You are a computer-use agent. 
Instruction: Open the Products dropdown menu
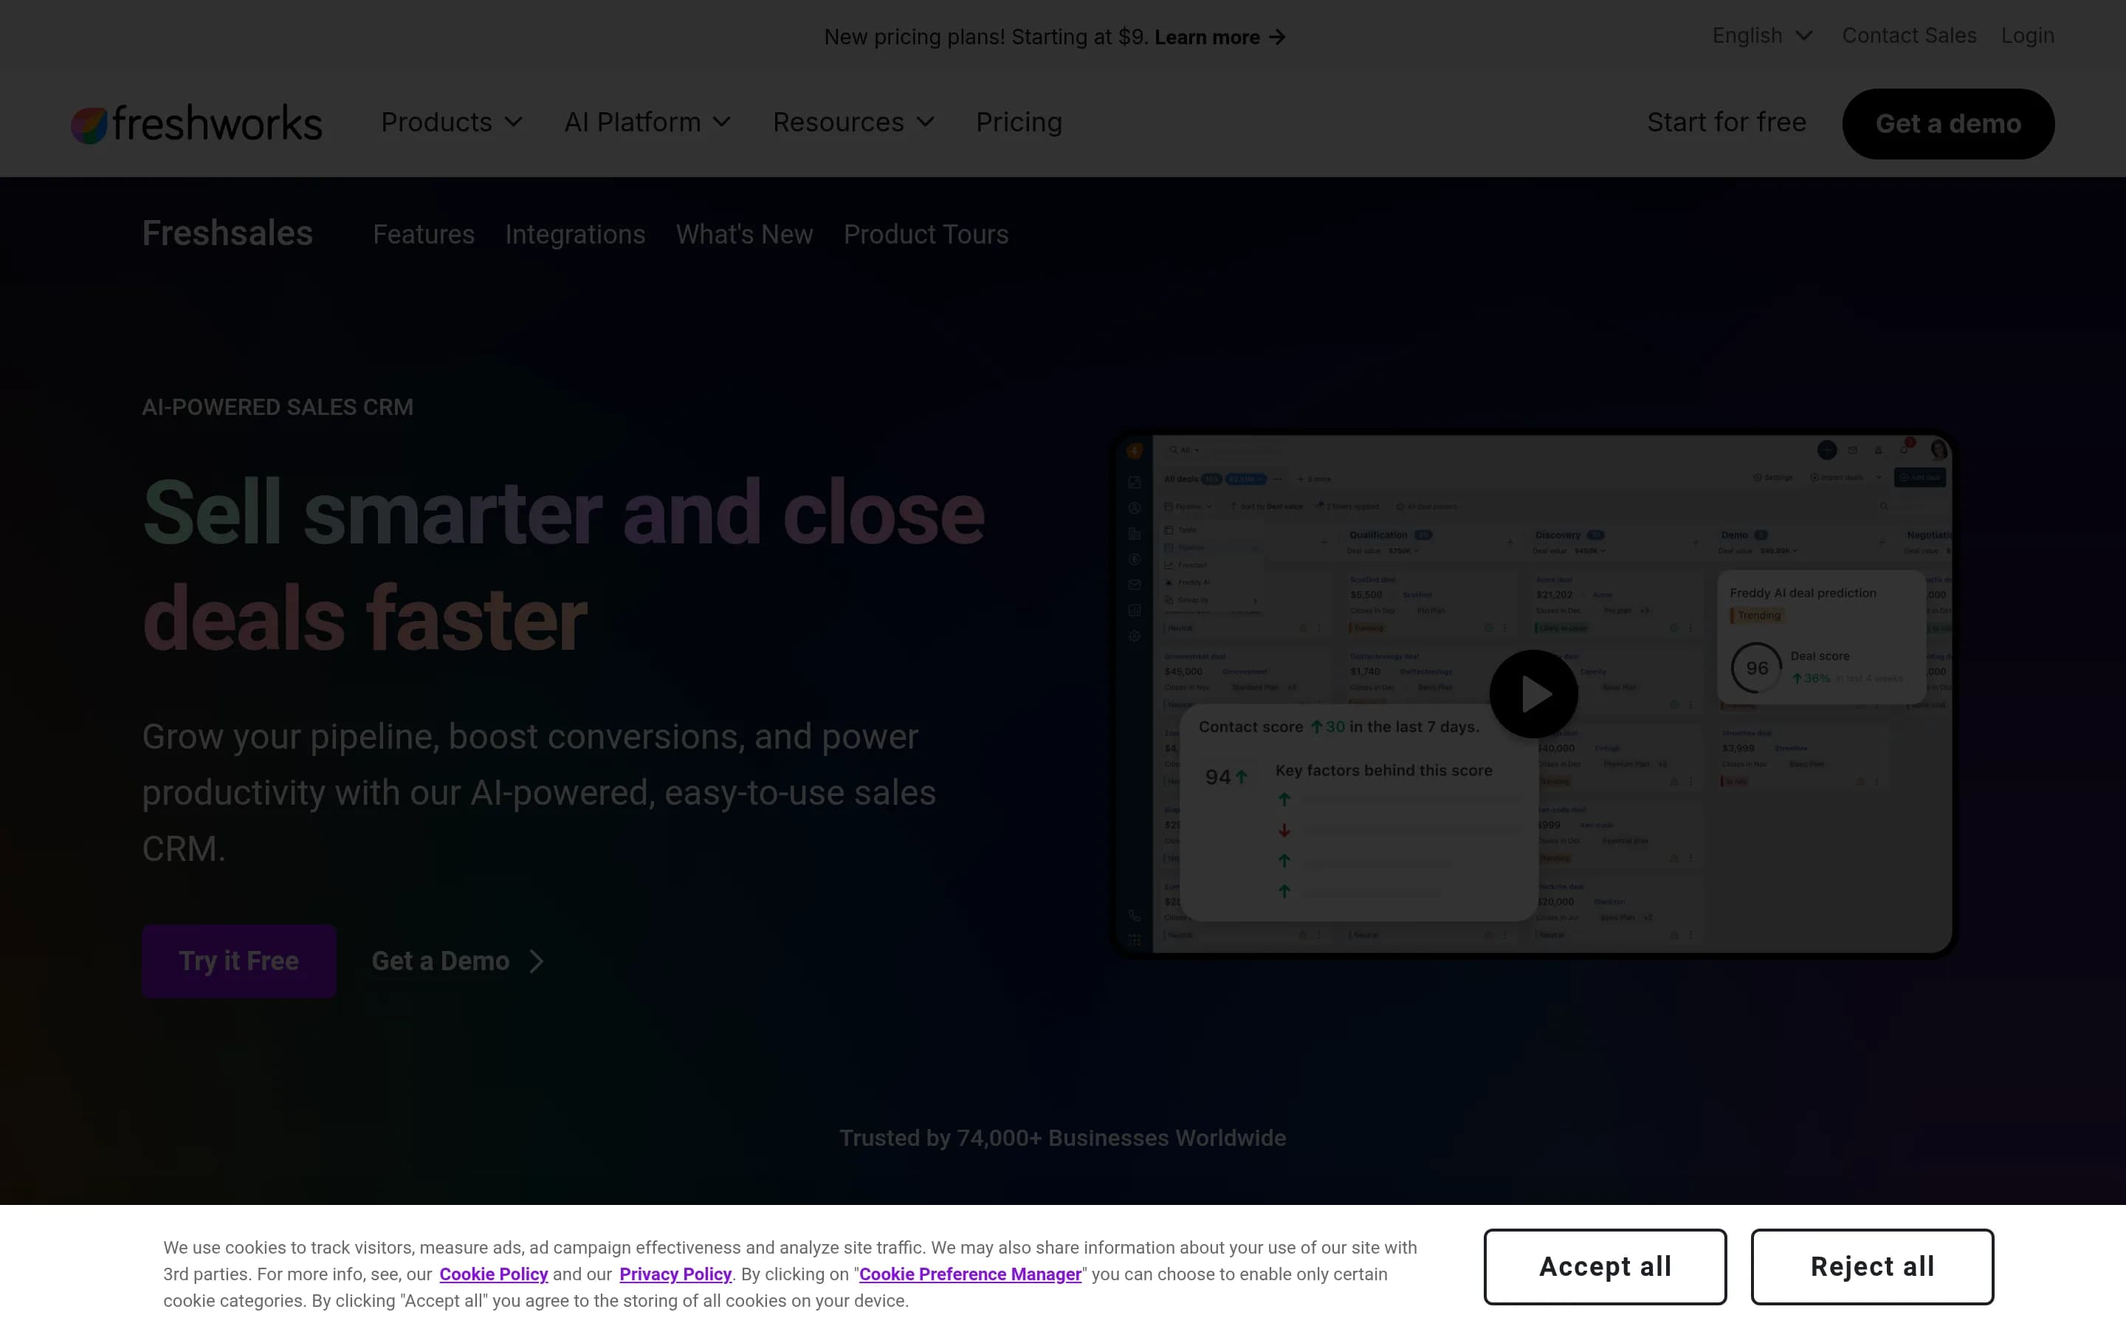point(452,122)
